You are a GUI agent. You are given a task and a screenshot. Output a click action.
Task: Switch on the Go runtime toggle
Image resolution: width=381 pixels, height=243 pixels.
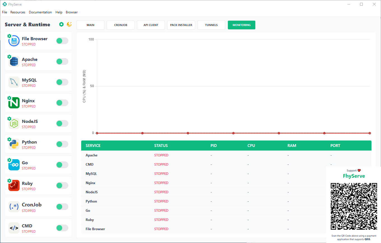(62, 165)
